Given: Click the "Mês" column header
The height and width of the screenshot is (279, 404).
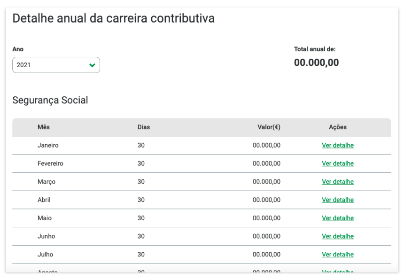Looking at the screenshot, I should click(x=44, y=127).
